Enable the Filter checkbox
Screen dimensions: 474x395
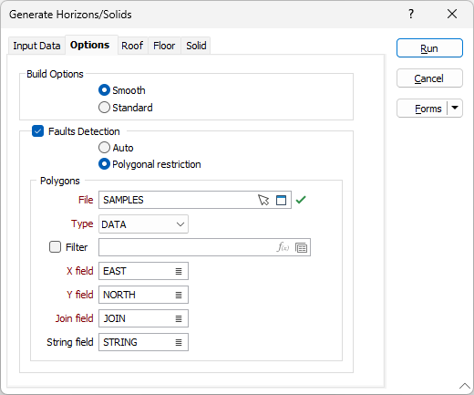coord(55,247)
